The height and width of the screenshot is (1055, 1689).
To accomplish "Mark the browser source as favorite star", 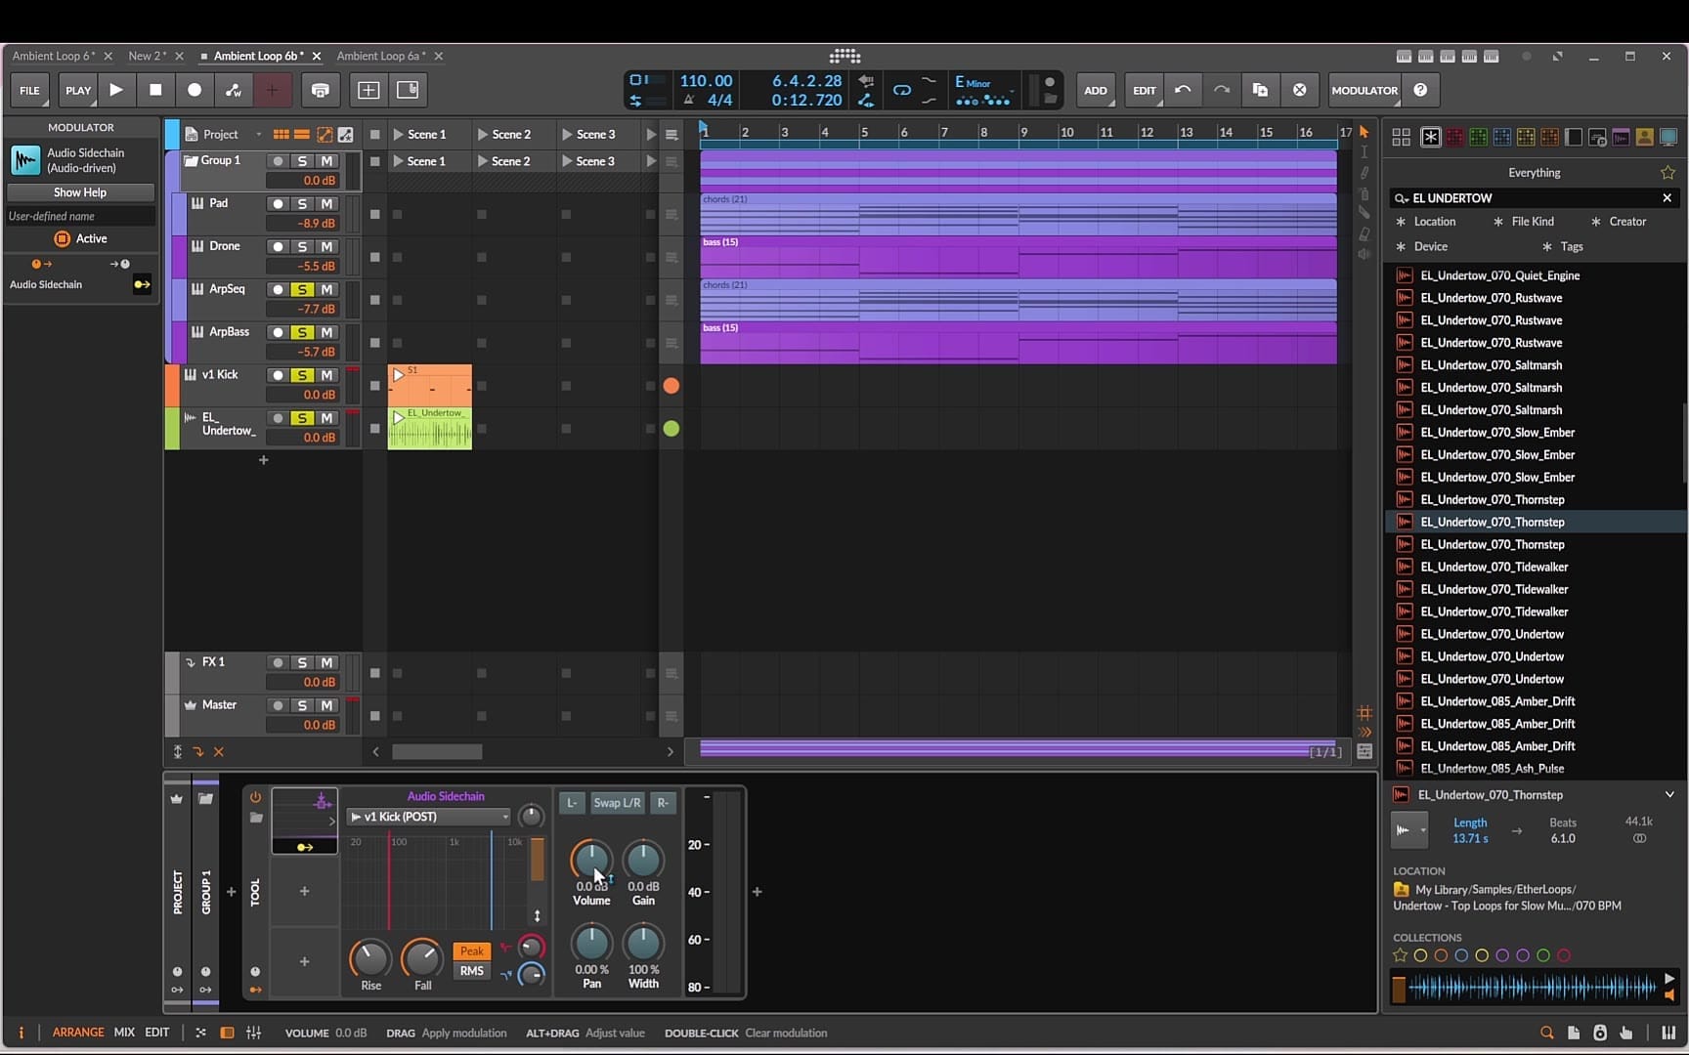I will click(1667, 173).
